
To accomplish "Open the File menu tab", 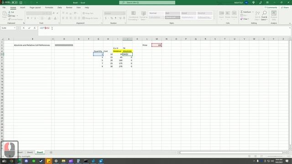I will pyautogui.click(x=4, y=8).
